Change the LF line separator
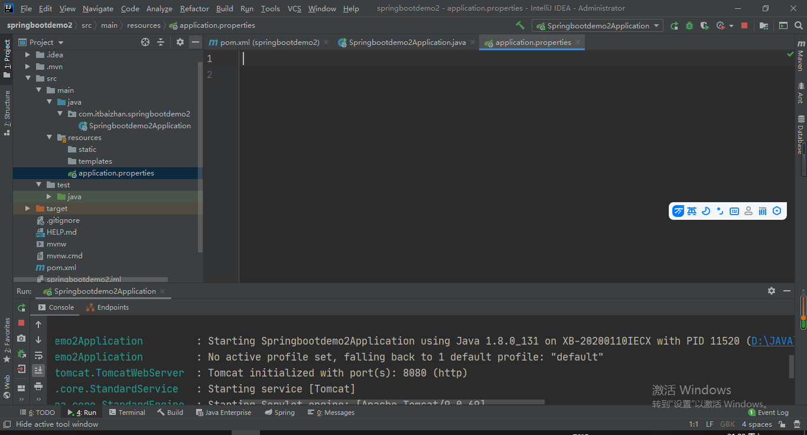807x435 pixels. pyautogui.click(x=710, y=424)
